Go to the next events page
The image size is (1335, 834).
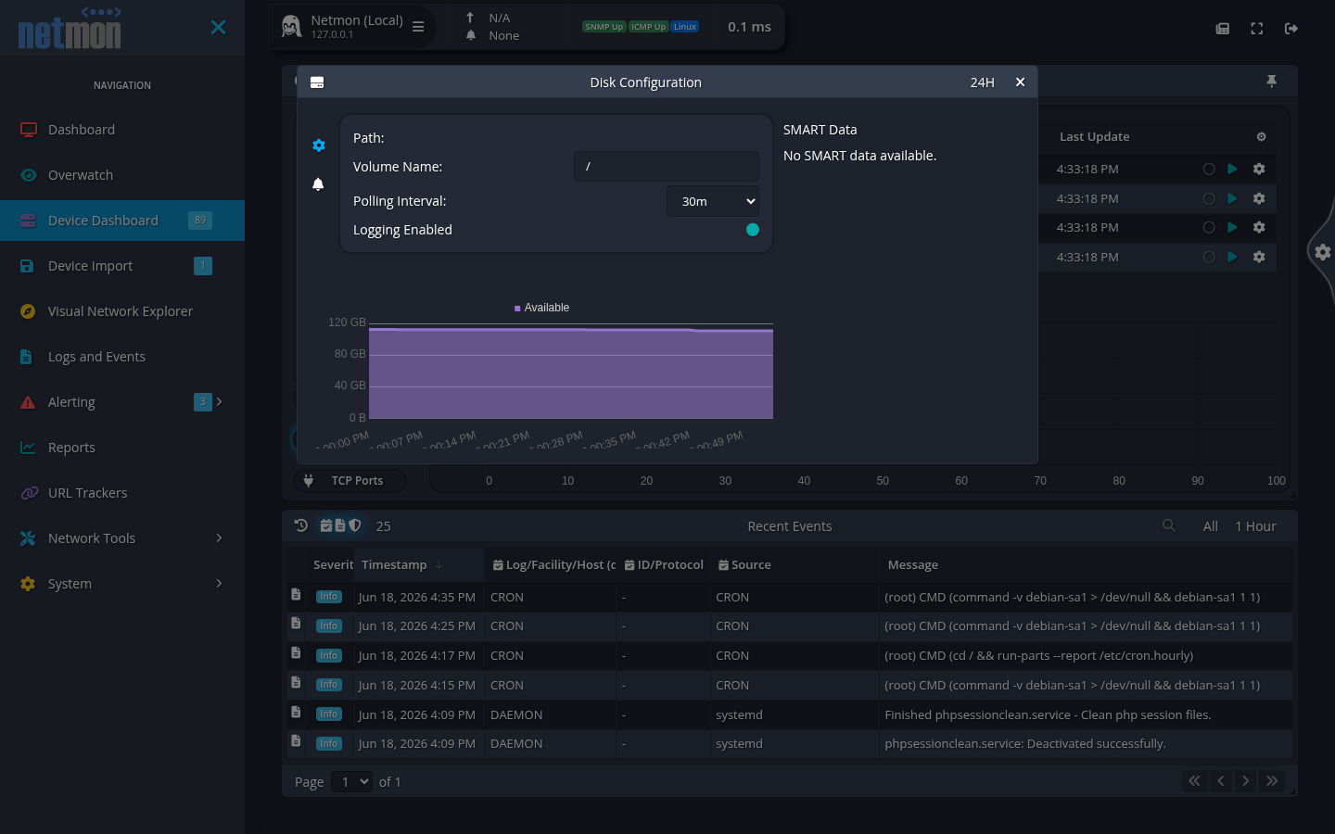coord(1246,781)
